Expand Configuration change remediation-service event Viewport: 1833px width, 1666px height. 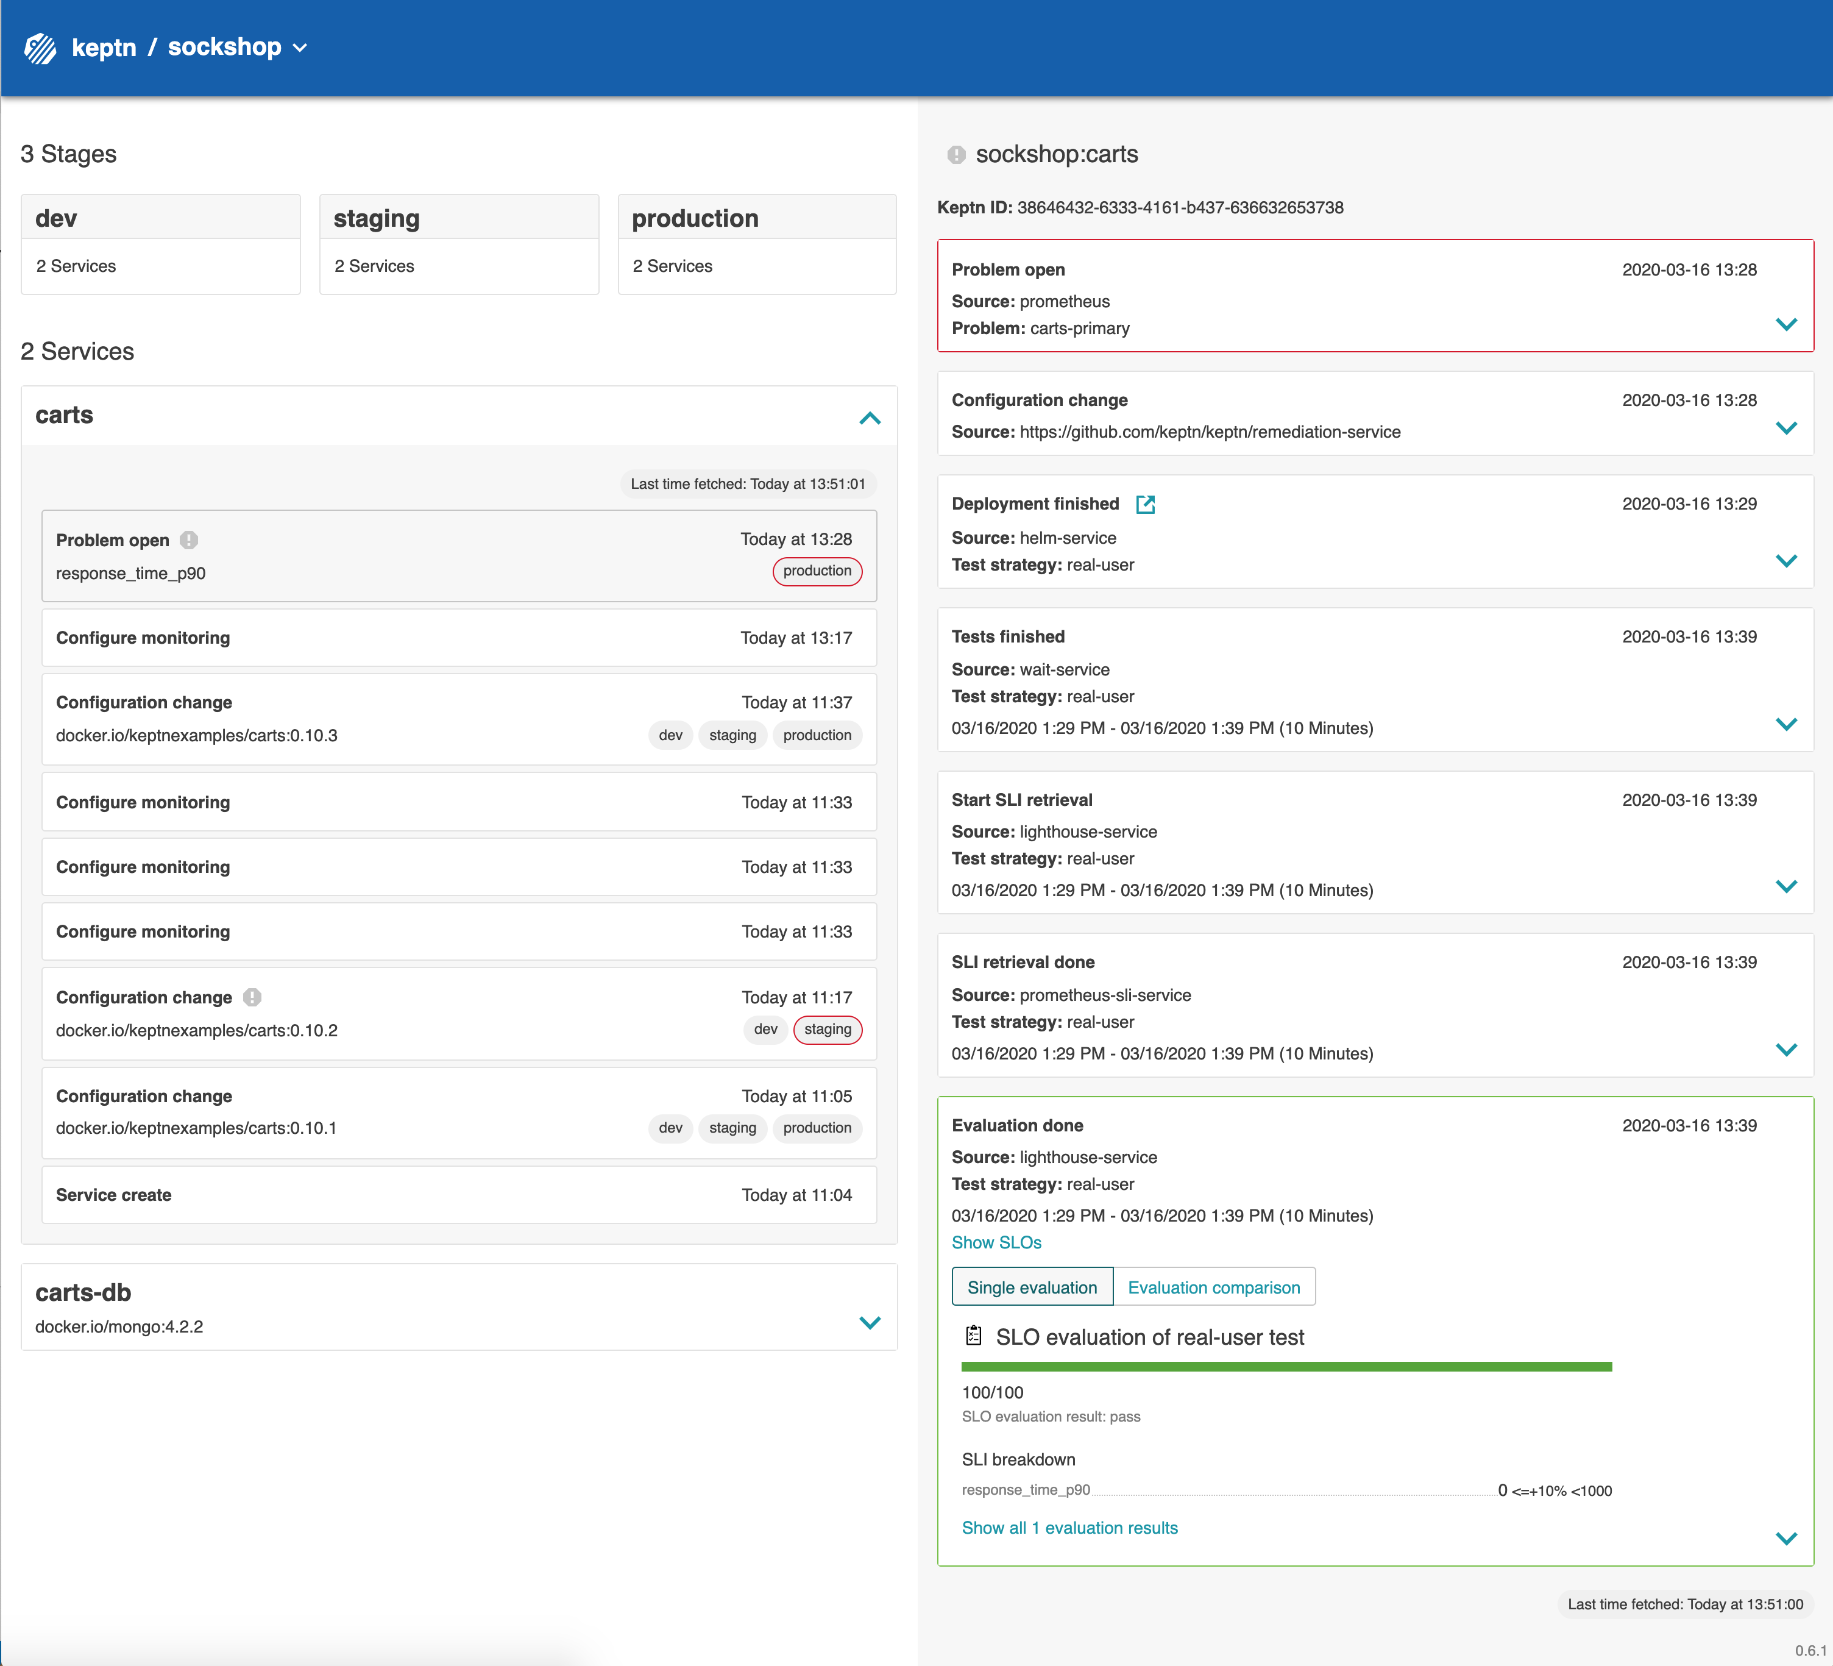coord(1787,429)
